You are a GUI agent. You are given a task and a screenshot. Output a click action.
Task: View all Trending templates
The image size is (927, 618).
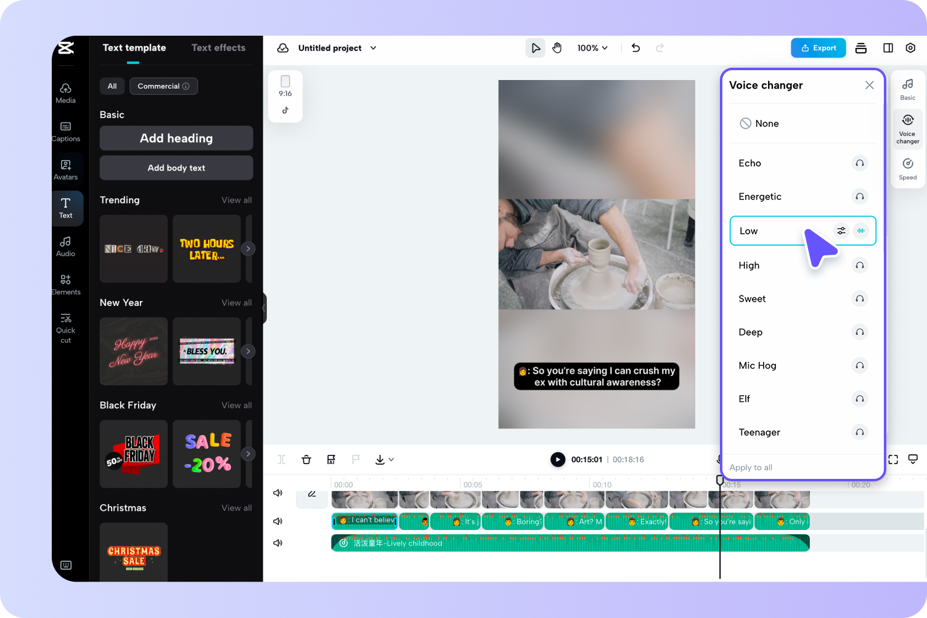pyautogui.click(x=237, y=200)
